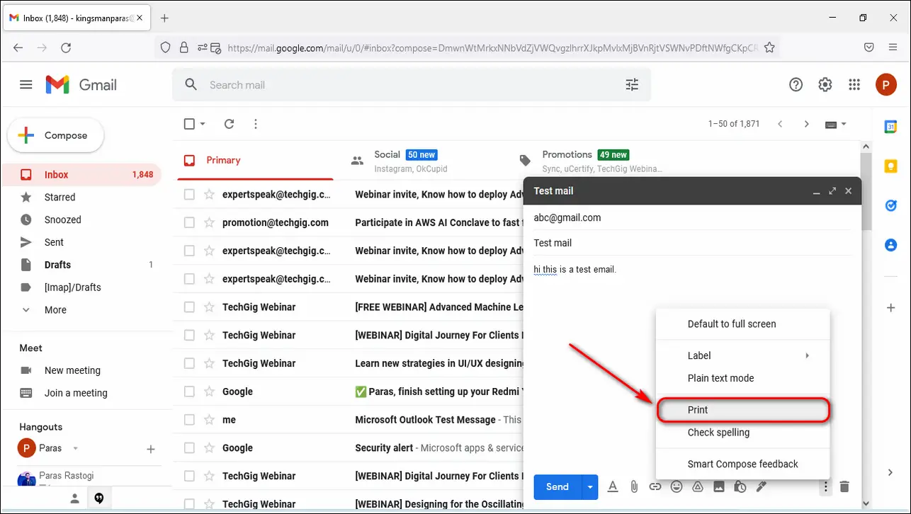911x514 pixels.
Task: Open the Send options dropdown arrow
Action: coord(590,486)
